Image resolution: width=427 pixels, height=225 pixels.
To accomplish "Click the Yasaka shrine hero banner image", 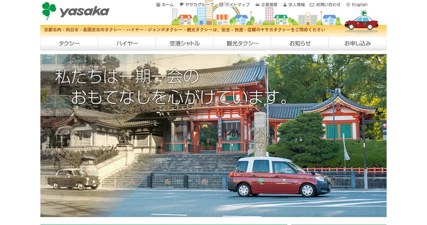I will point(213,135).
